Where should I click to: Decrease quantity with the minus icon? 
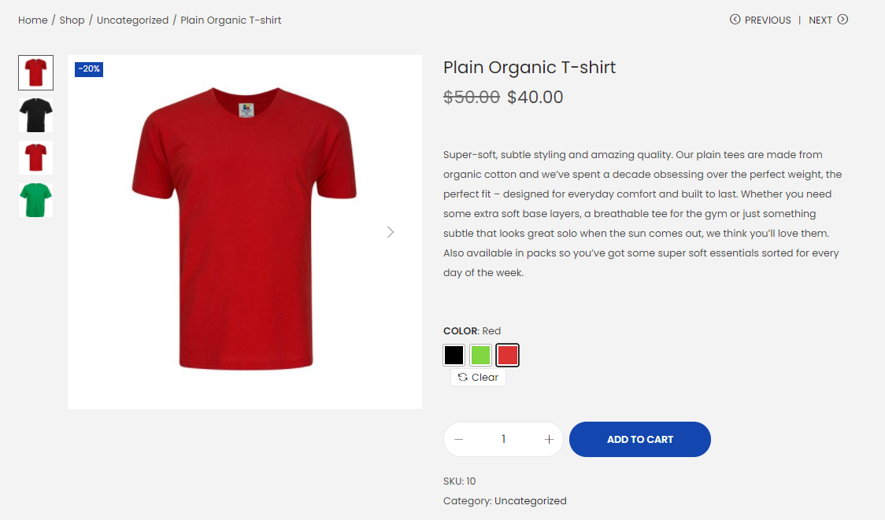point(459,439)
